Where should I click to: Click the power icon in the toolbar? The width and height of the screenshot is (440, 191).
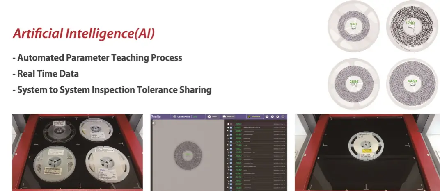tap(283, 116)
